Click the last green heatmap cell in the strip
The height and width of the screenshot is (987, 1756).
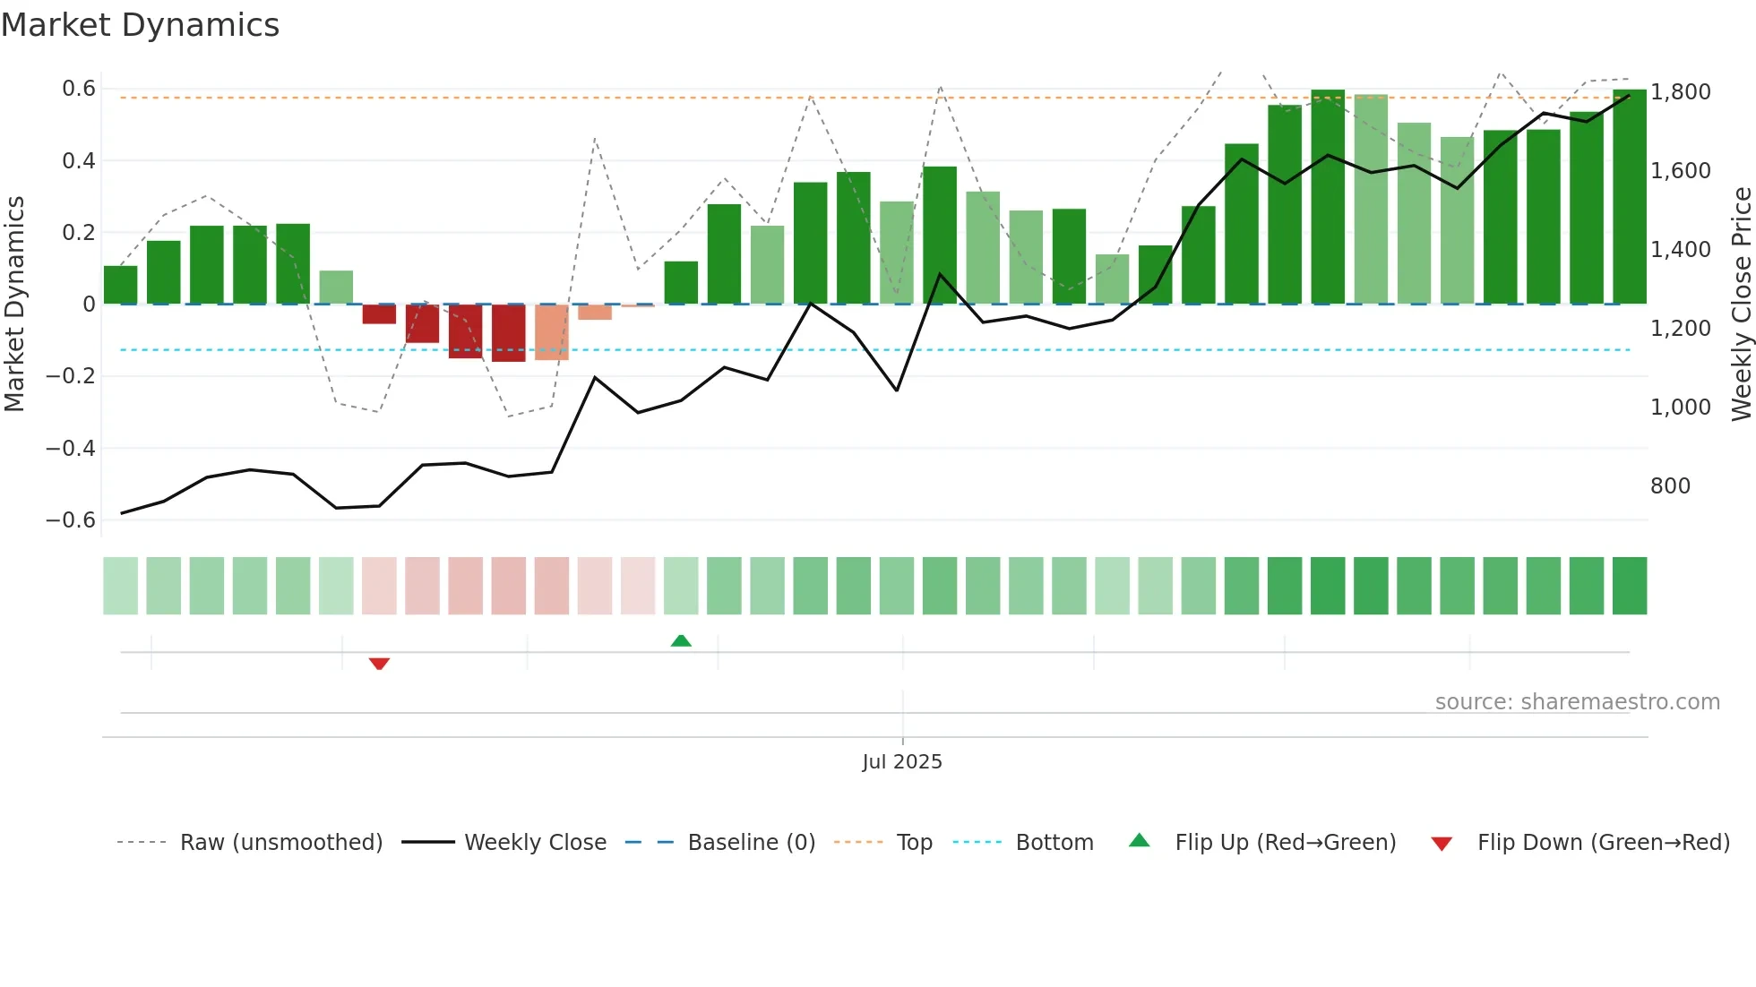[x=1630, y=586]
